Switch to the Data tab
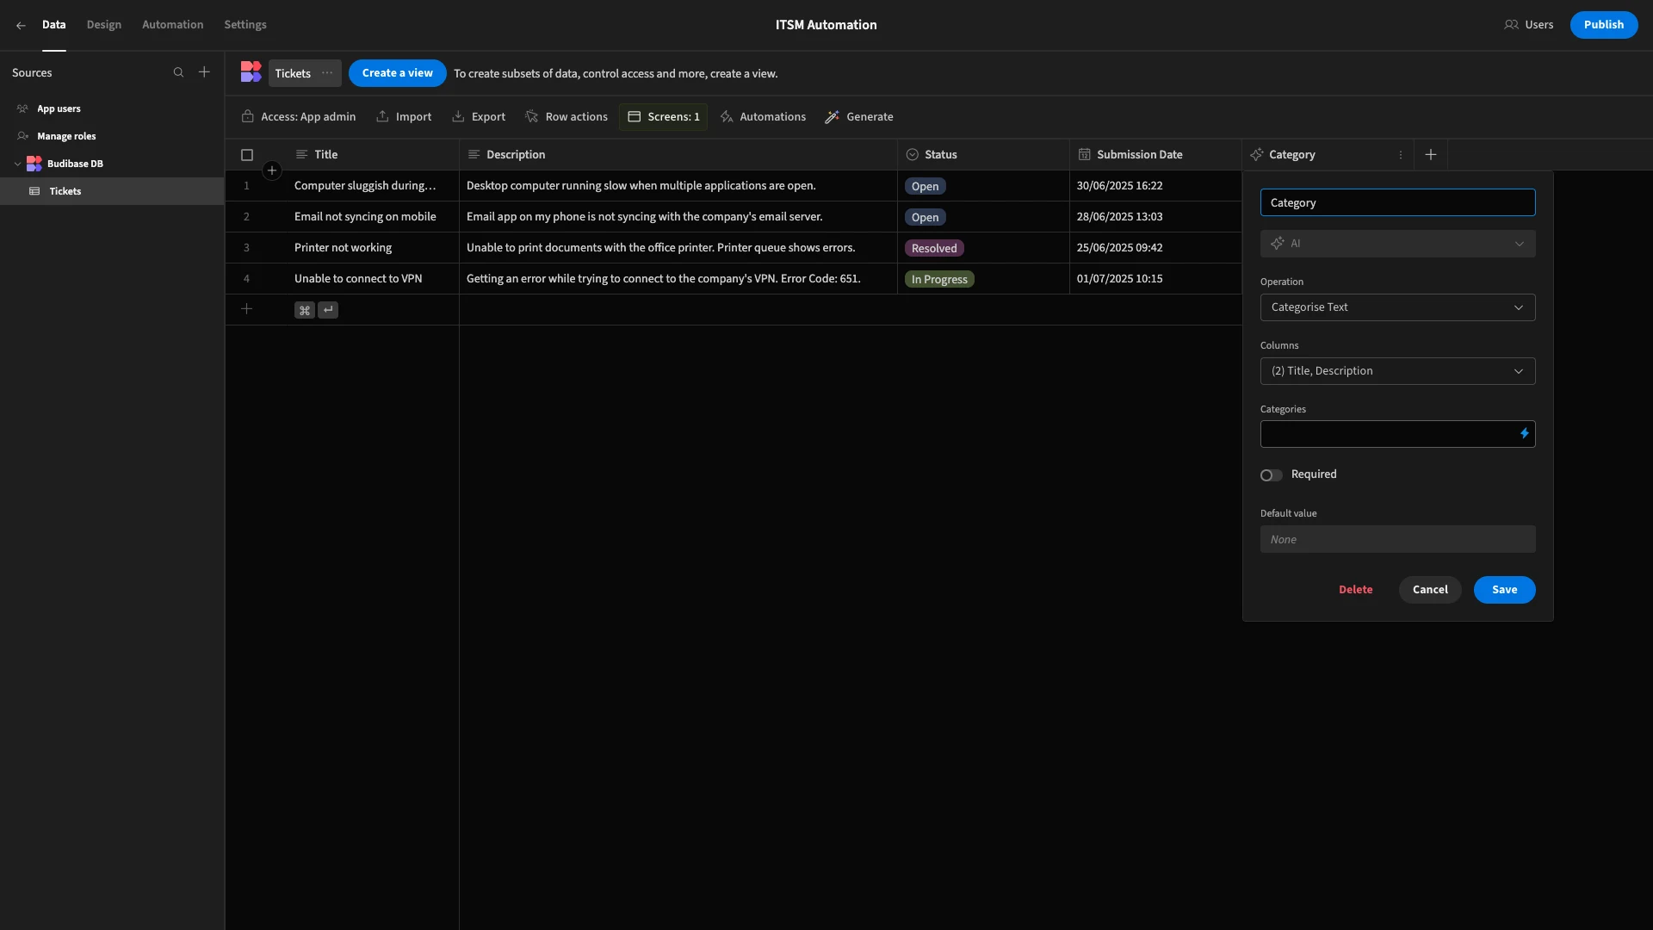This screenshot has width=1653, height=930. tap(53, 25)
